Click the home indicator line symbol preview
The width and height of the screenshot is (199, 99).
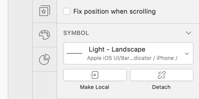pyautogui.click(x=74, y=53)
